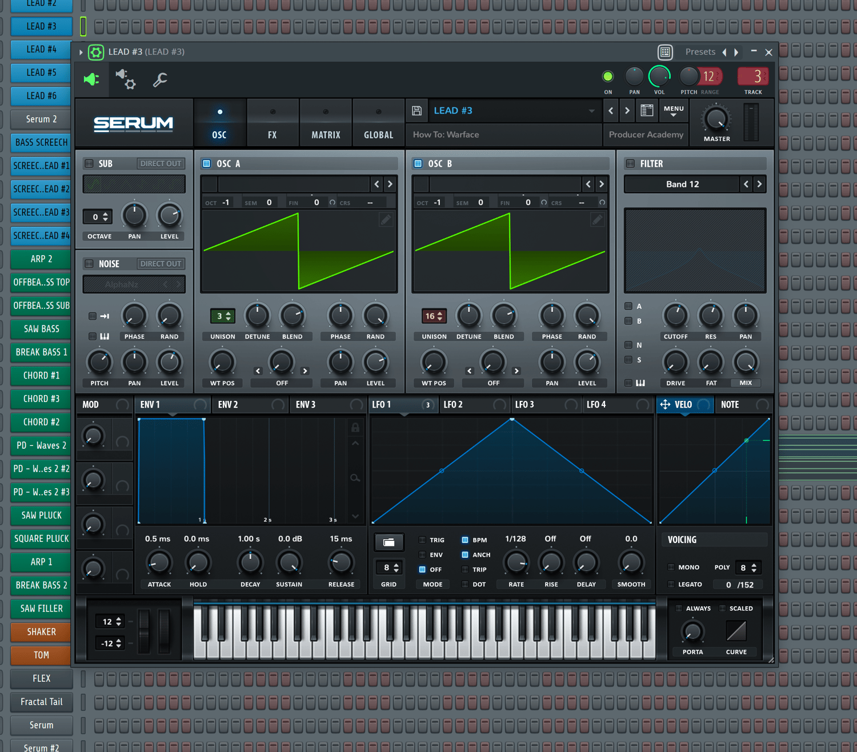Click the FL plugin gear logo icon
The height and width of the screenshot is (752, 857).
pos(96,52)
